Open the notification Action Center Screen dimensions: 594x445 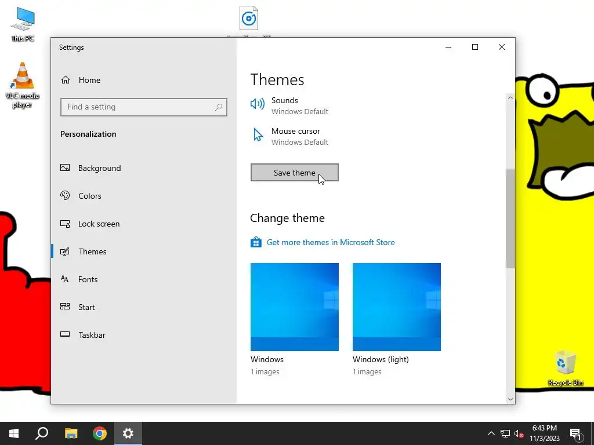point(575,433)
